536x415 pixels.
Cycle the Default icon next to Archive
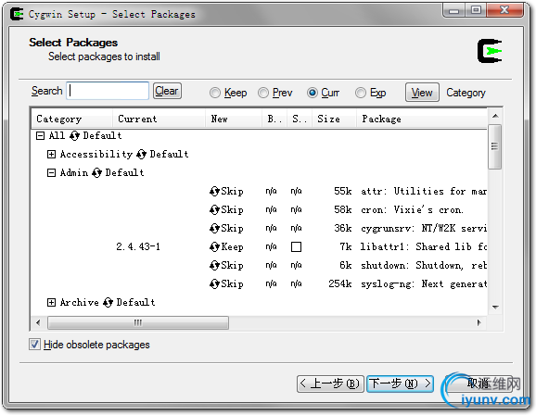(x=108, y=302)
